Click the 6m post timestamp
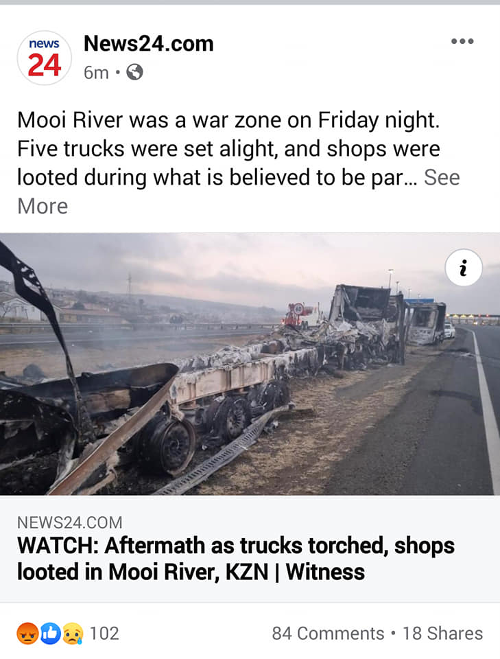This screenshot has height=659, width=500. coord(96,73)
